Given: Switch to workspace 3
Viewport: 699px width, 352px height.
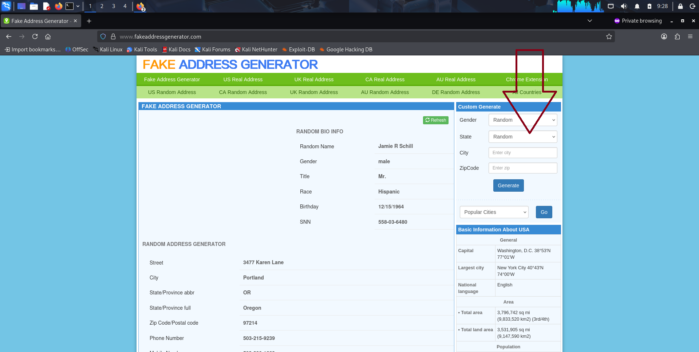Looking at the screenshot, I should pos(114,6).
